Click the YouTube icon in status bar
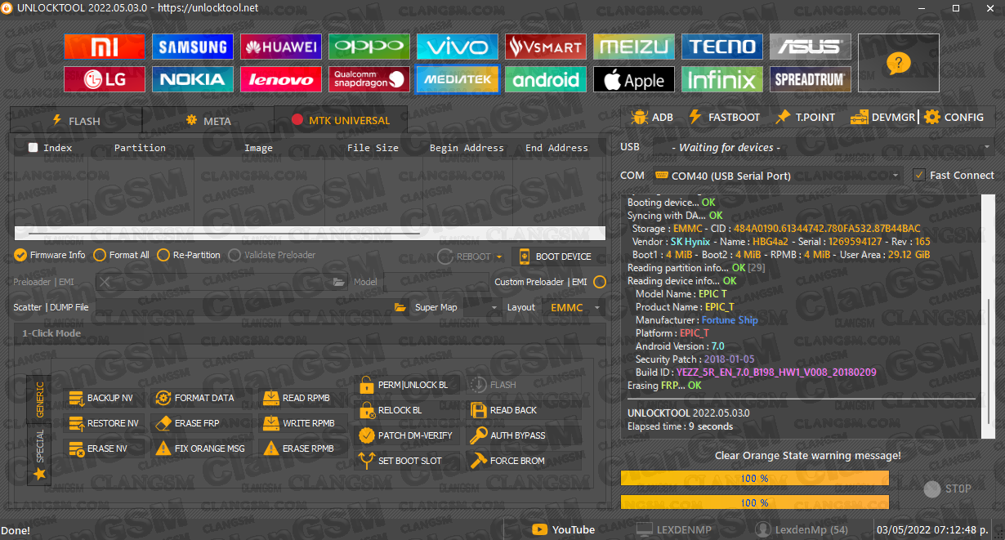The width and height of the screenshot is (1005, 540). (539, 529)
